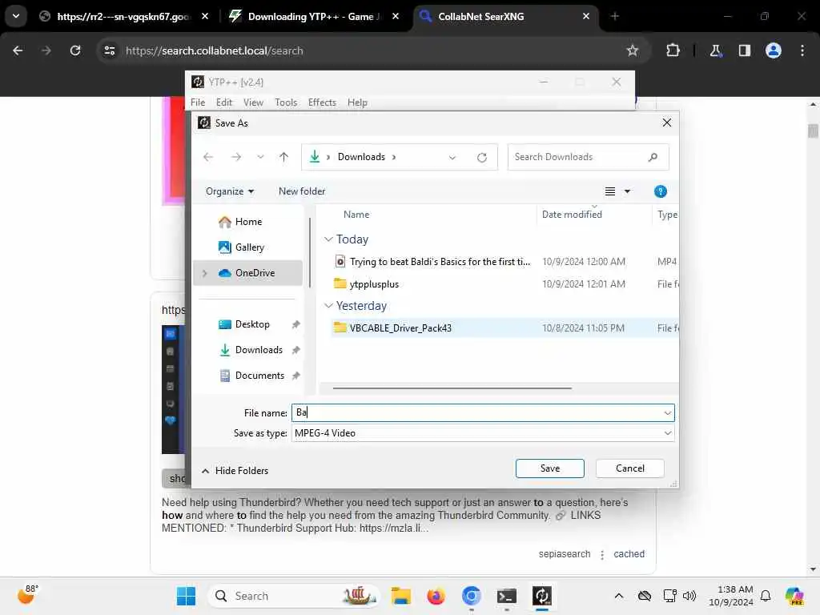This screenshot has height=615, width=820.
Task: Collapse folders with Hide Folders
Action: [x=235, y=471]
